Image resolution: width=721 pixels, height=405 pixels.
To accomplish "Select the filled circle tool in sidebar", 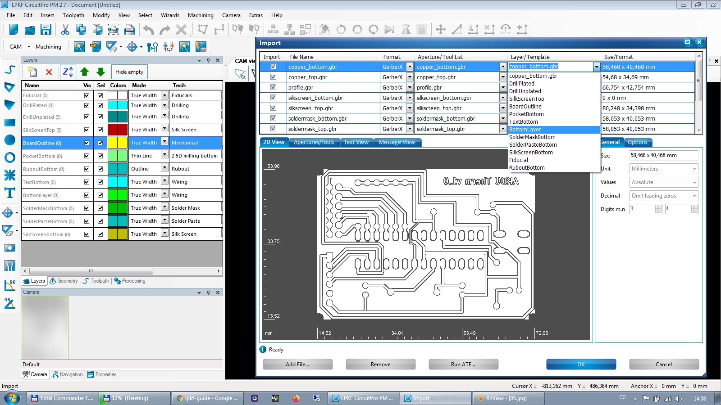I will [x=9, y=140].
